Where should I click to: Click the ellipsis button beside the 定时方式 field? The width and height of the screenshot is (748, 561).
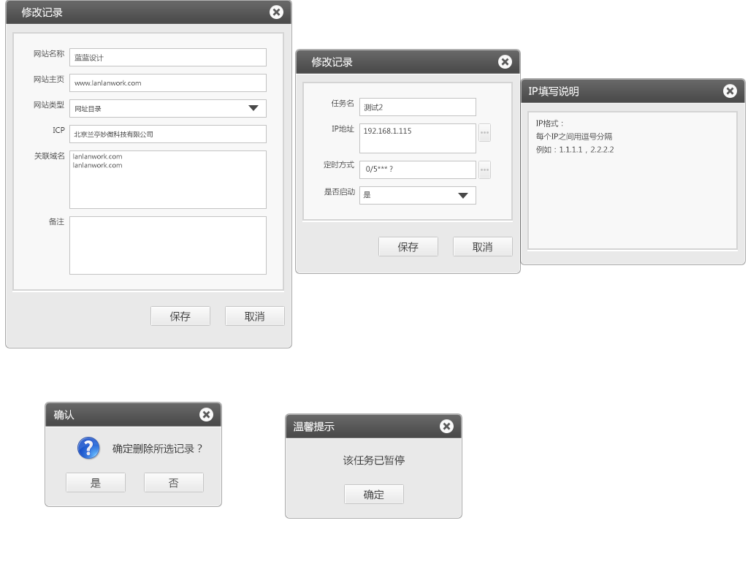click(x=484, y=169)
